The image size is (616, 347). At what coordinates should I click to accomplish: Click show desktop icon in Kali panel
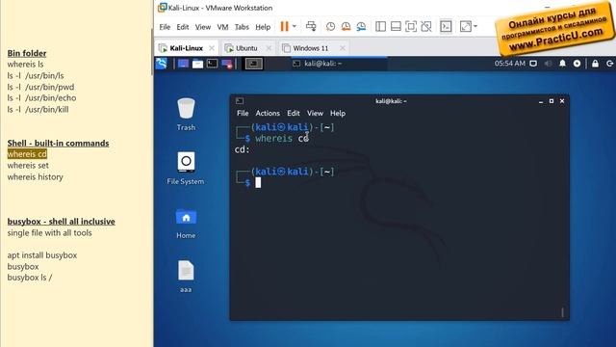(183, 64)
